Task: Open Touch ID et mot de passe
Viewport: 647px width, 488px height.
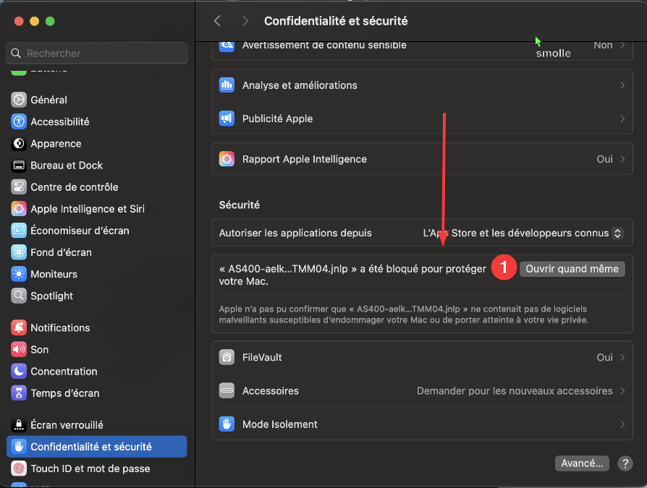Action: (97, 468)
